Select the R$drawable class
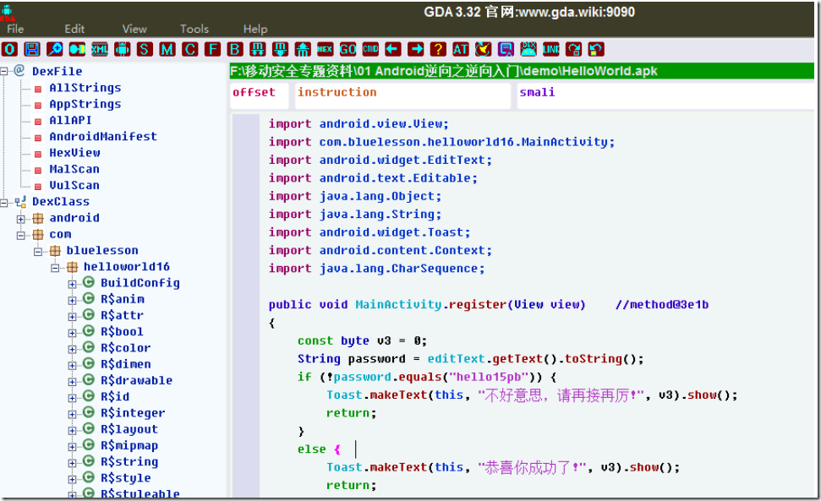This screenshot has width=821, height=501. pos(136,380)
